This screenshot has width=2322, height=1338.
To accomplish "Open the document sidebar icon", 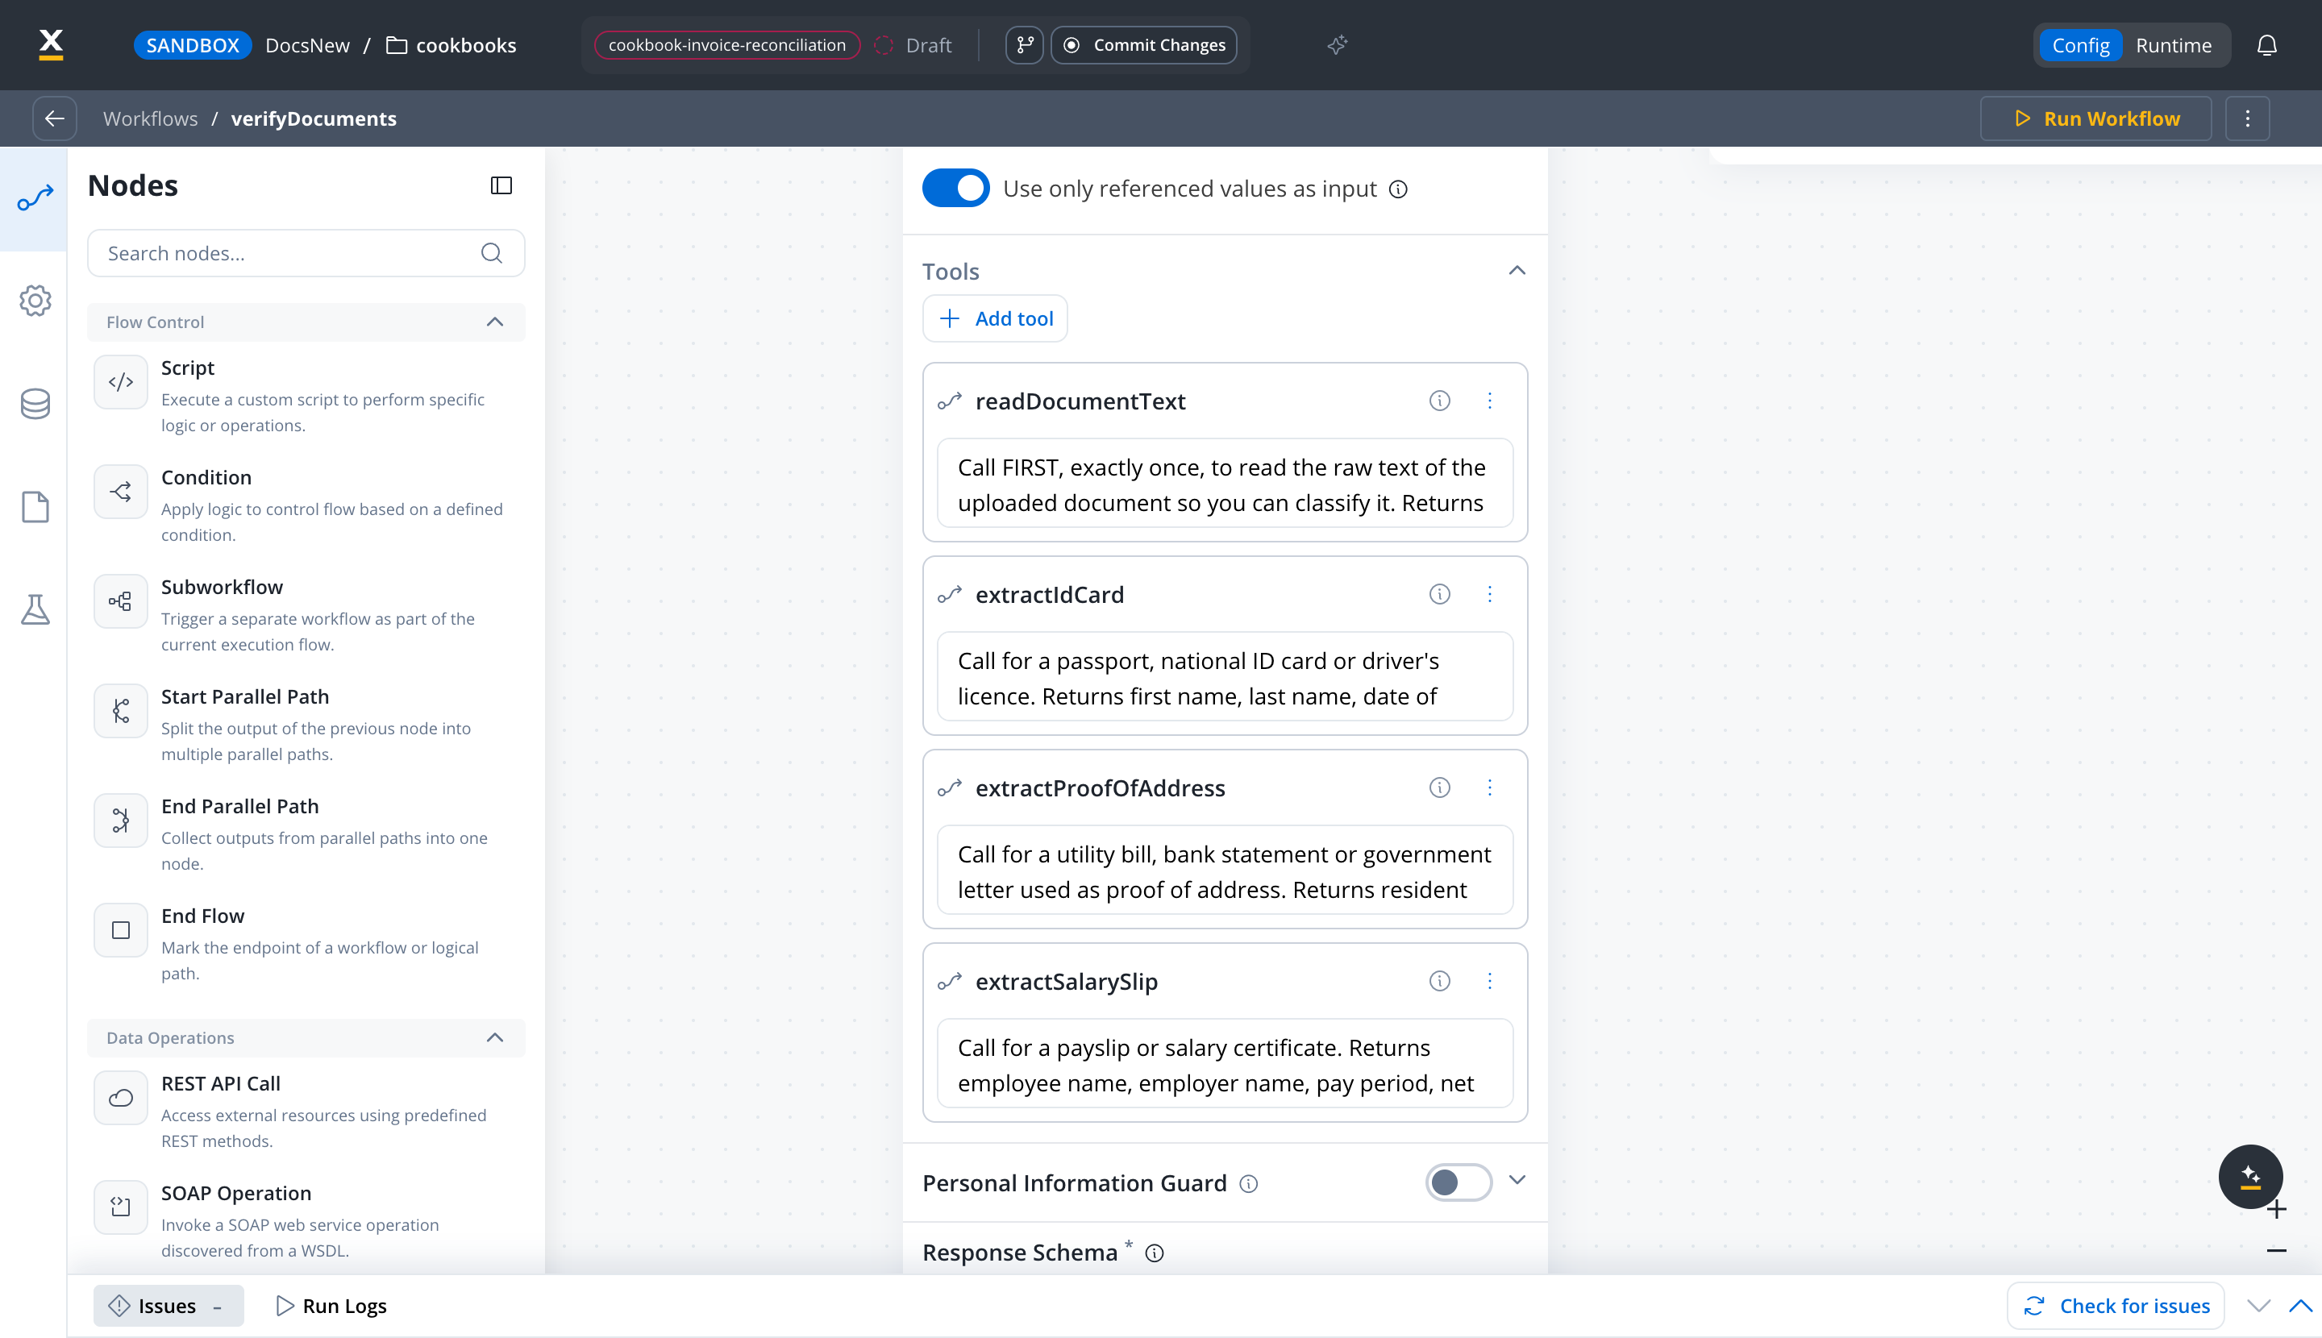I will 35,507.
